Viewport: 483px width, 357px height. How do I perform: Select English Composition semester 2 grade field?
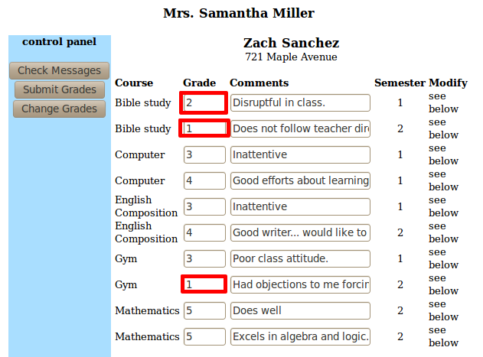pyautogui.click(x=204, y=232)
